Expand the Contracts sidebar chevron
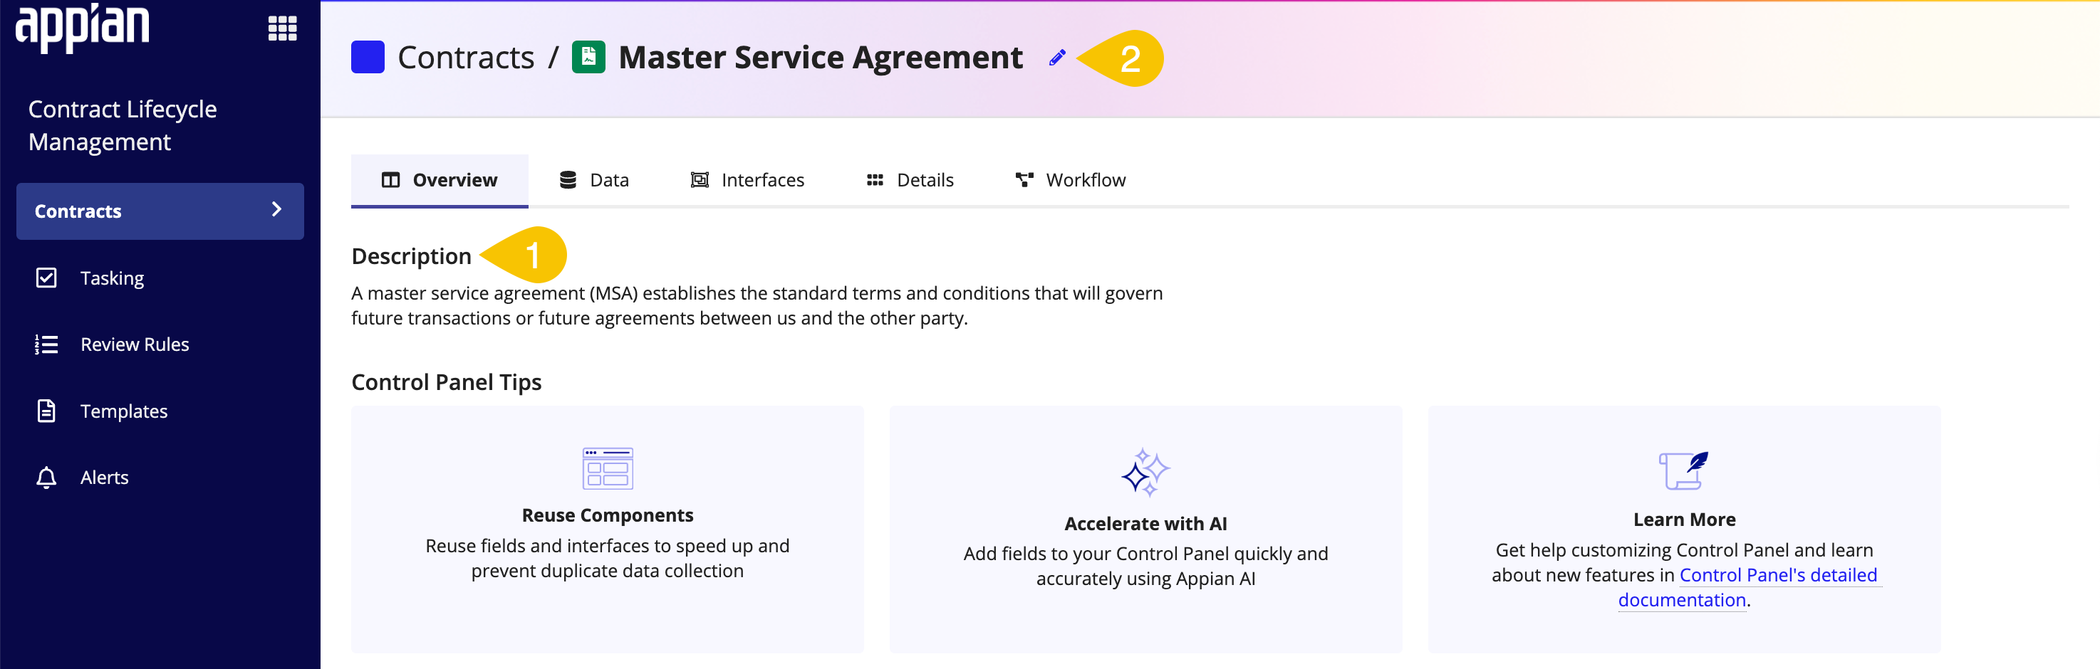The image size is (2100, 669). click(x=276, y=209)
